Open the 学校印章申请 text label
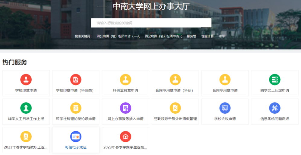The image size is (301, 155). pyautogui.click(x=26, y=90)
